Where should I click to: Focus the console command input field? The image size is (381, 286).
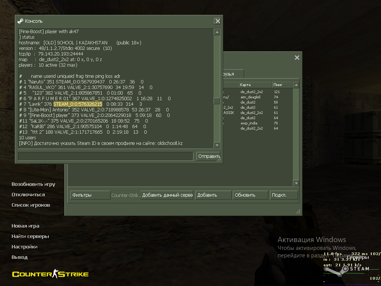coord(106,156)
